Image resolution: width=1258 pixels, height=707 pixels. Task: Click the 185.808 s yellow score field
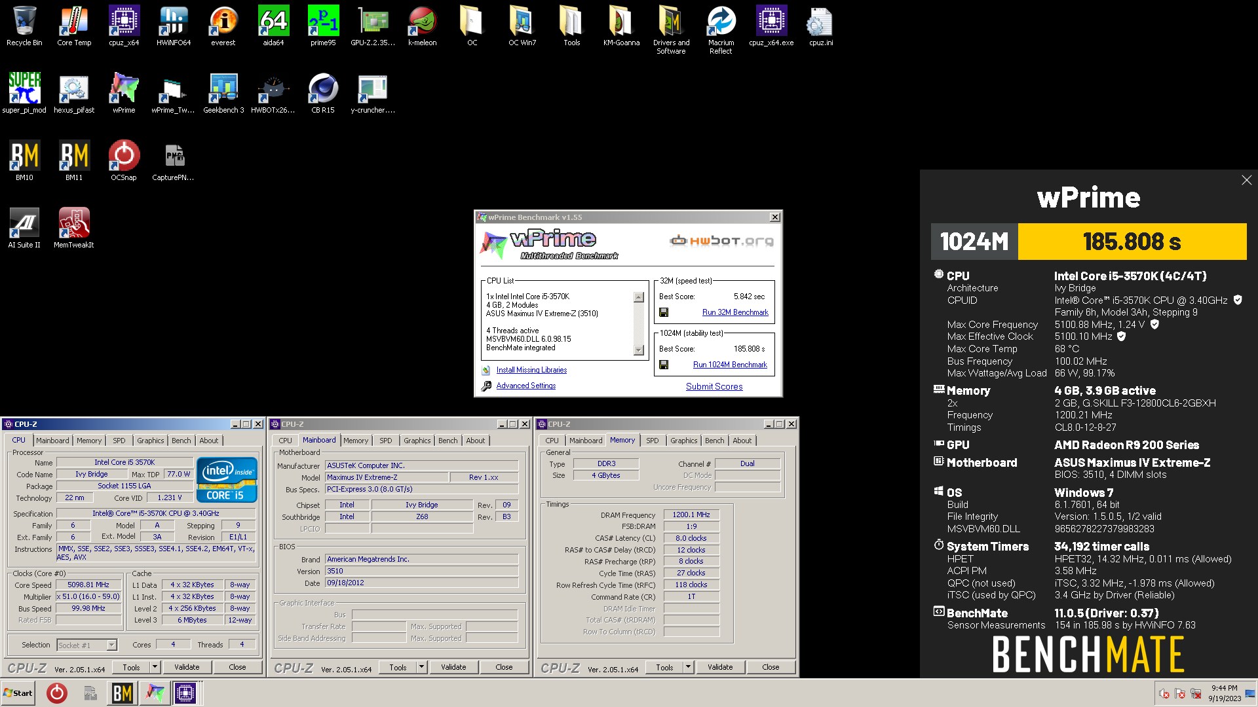[x=1132, y=242]
